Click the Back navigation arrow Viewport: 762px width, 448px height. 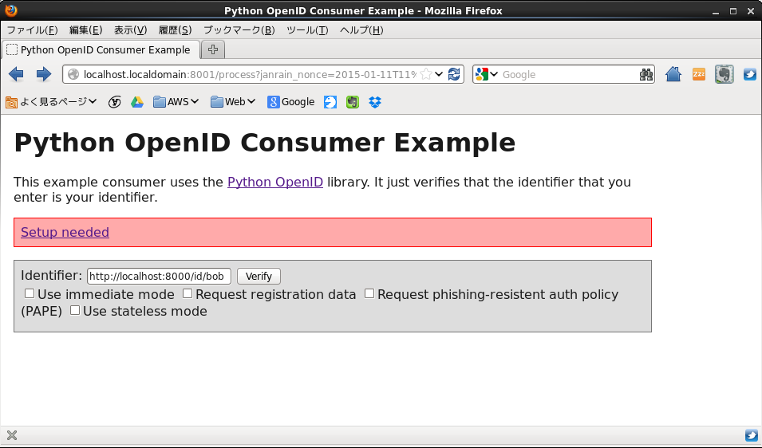(16, 74)
